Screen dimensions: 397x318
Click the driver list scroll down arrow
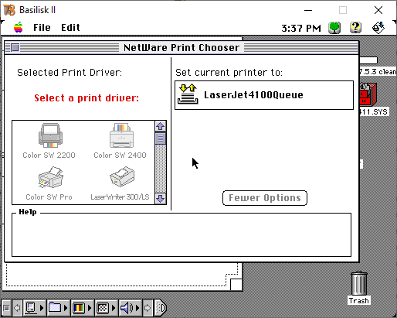point(161,199)
